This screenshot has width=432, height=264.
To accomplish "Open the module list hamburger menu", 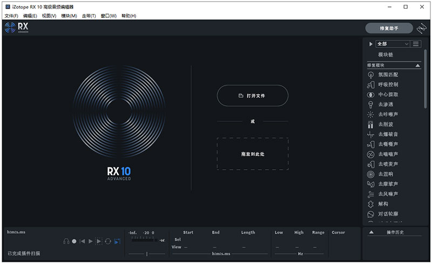I will (416, 44).
